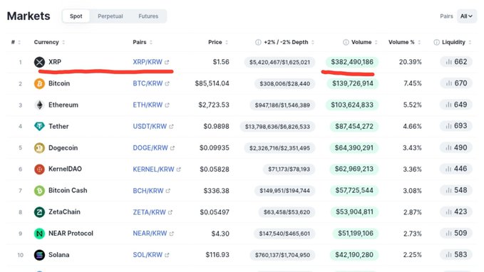The height and width of the screenshot is (272, 484).
Task: Open the Pairs All filter dropdown
Action: click(x=466, y=16)
